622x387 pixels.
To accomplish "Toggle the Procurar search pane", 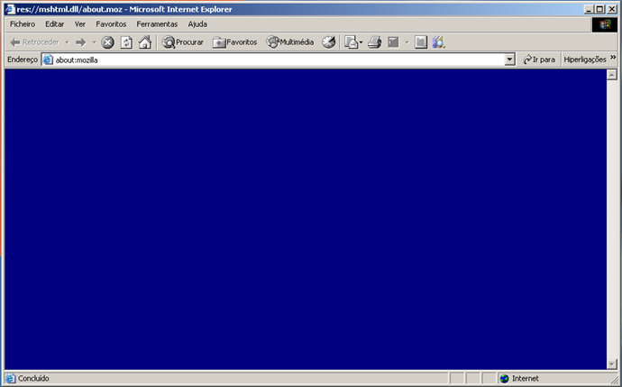I will point(183,42).
